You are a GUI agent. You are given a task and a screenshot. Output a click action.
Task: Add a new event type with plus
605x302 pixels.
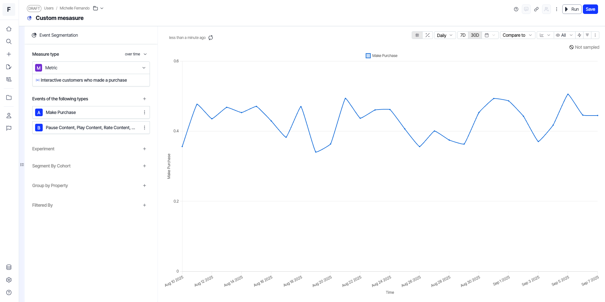coord(145,99)
